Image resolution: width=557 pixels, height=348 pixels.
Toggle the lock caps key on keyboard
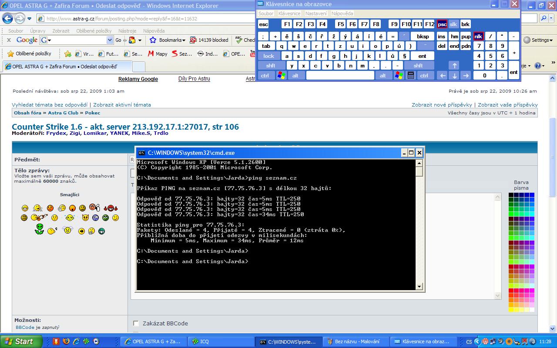click(x=268, y=56)
